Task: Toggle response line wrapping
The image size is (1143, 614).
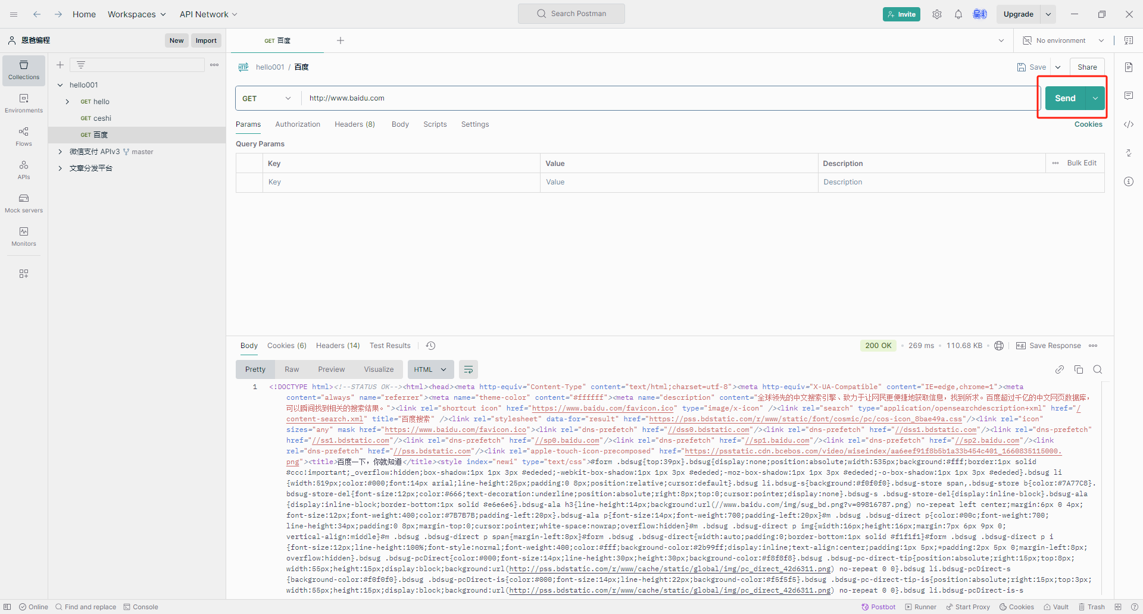Action: pyautogui.click(x=469, y=369)
